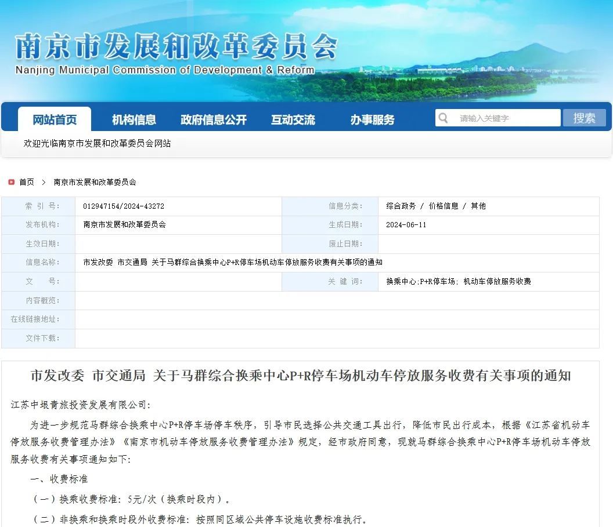Click the Nanjing Municipal Commission English subtitle
The width and height of the screenshot is (613, 527).
coord(165,70)
